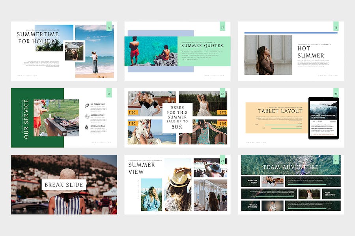Click the green page tag numbered 22
Viewport: 355px width, 236px height.
(222, 159)
